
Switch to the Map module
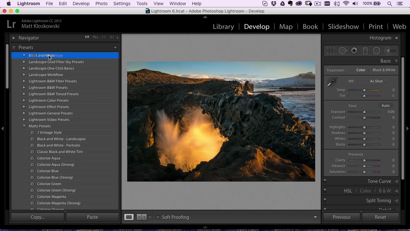pos(286,27)
